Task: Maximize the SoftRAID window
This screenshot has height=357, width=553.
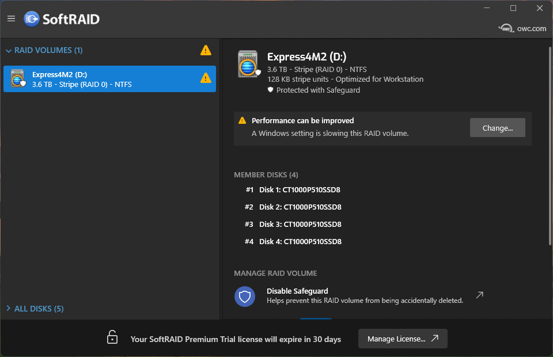Action: [513, 7]
